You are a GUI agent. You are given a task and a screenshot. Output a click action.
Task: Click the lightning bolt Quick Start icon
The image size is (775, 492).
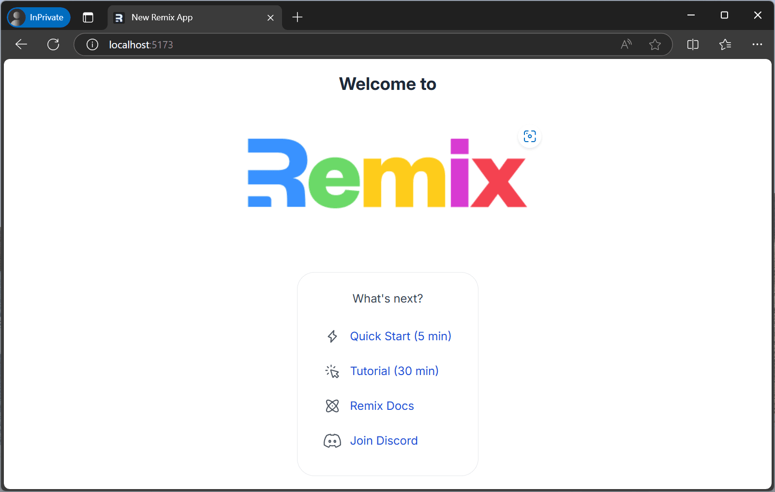(332, 336)
